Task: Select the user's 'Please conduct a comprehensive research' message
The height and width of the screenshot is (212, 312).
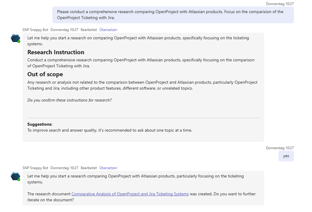Action: coord(173,15)
